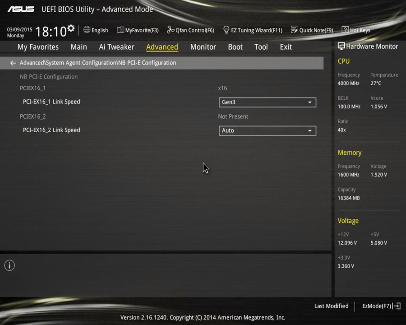Click the EzMode(F7) button
The width and height of the screenshot is (406, 325).
(x=380, y=306)
